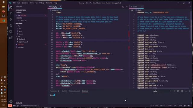193x108 pixels.
Task: Switch to the Output panel tab
Action: pyautogui.click(x=64, y=91)
